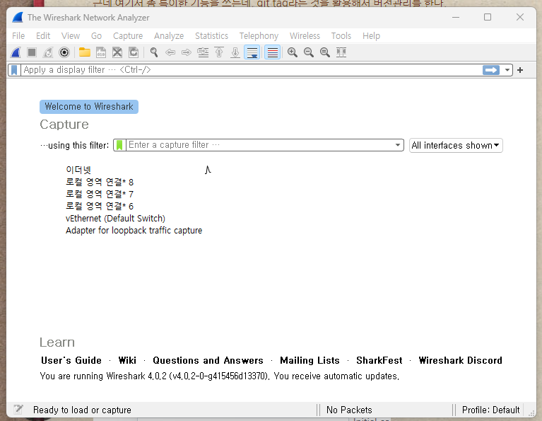This screenshot has width=542, height=421.
Task: Click the Resize columns toolbar icon
Action: tap(341, 52)
